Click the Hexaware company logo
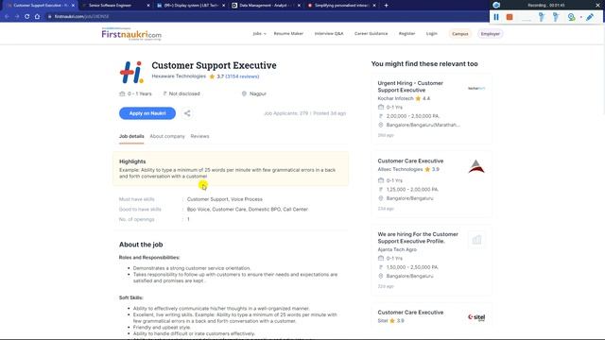Image resolution: width=605 pixels, height=340 pixels. (x=131, y=72)
